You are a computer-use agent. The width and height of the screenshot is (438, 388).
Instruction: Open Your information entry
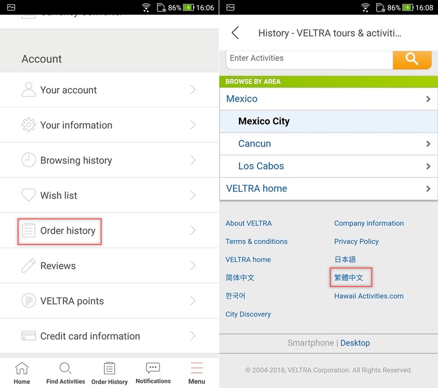(x=109, y=125)
